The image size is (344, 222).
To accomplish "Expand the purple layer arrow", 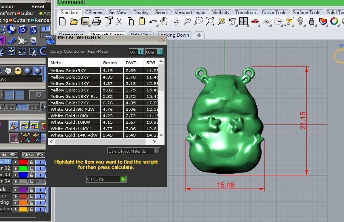I will pyautogui.click(x=15, y=190).
